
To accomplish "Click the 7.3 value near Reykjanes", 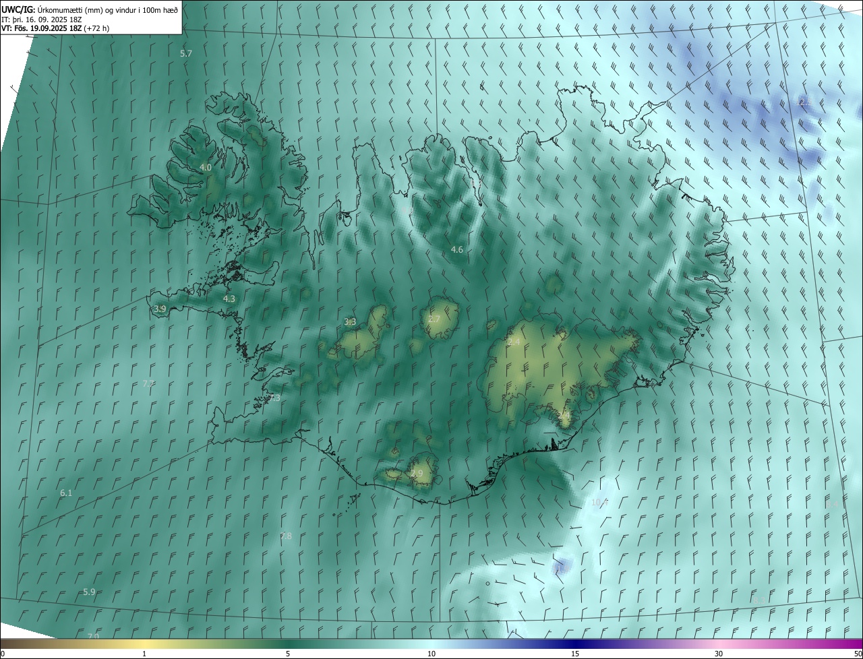I will click(274, 398).
